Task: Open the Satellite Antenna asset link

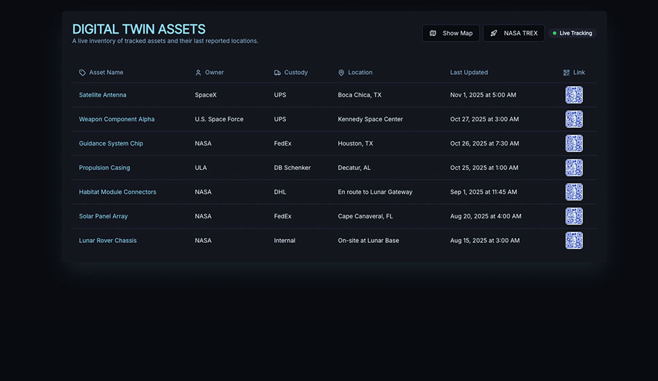Action: [x=103, y=95]
